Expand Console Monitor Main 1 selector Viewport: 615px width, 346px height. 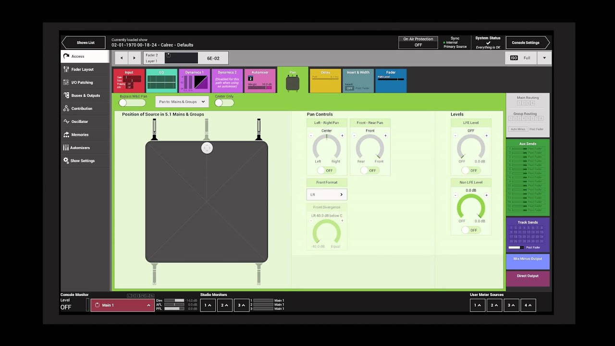pos(123,305)
